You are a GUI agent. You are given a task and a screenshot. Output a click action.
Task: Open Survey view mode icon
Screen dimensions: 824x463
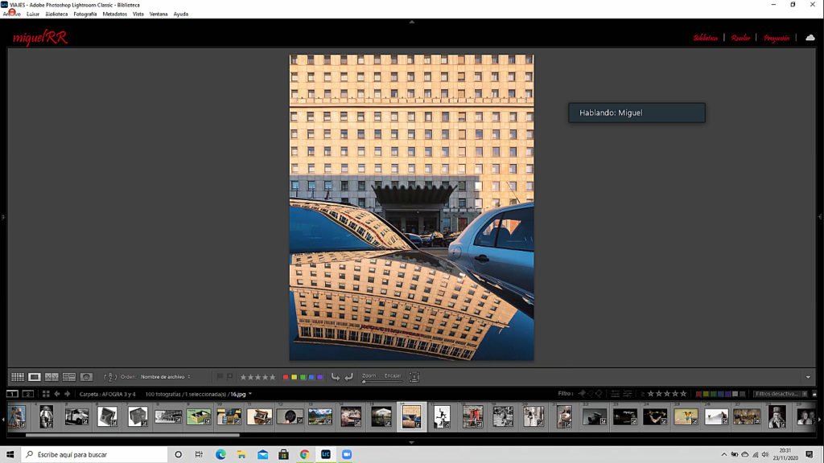[69, 377]
